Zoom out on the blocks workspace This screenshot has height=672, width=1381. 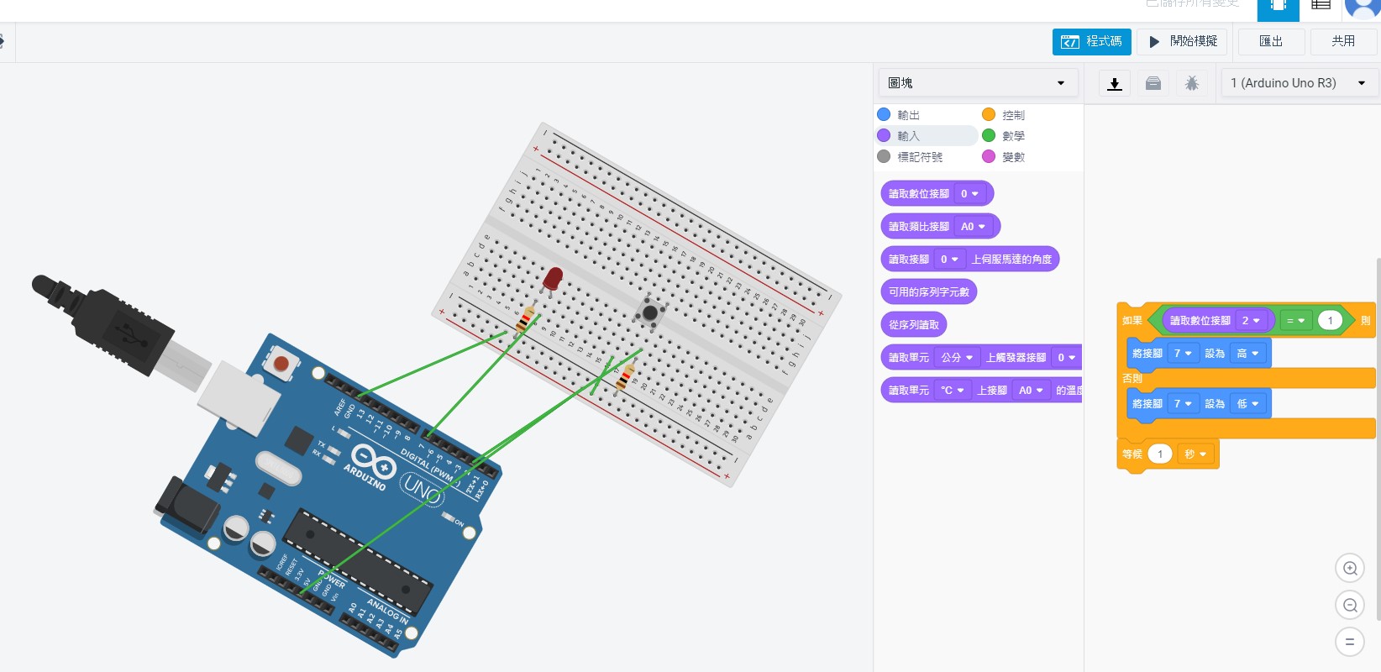(1350, 606)
